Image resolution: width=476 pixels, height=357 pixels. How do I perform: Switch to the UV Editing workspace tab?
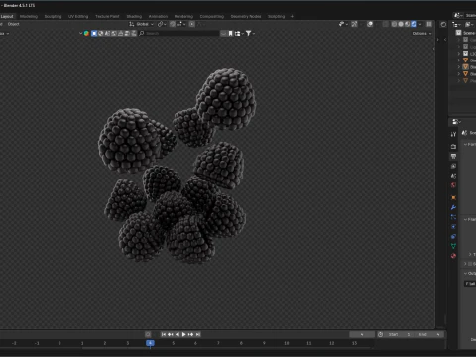coord(78,16)
